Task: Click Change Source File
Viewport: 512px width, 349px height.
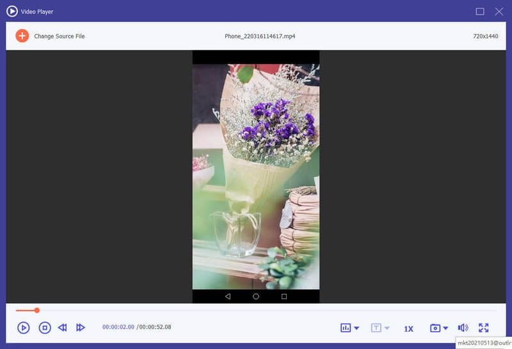Action: [x=60, y=36]
